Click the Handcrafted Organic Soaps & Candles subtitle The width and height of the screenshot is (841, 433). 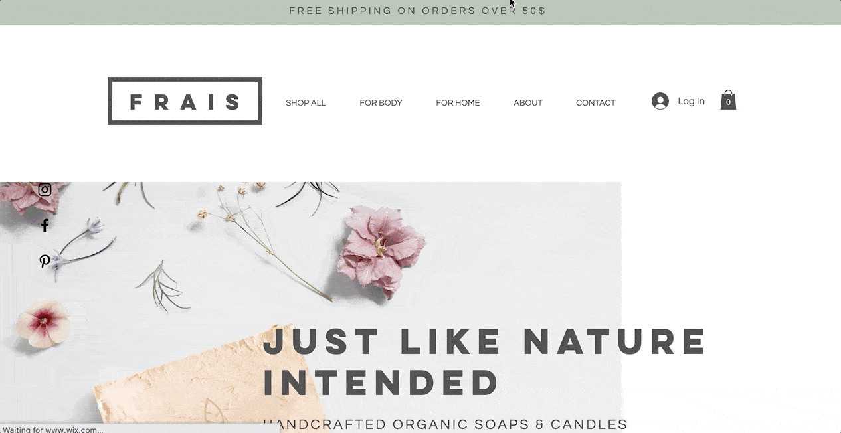click(x=445, y=424)
